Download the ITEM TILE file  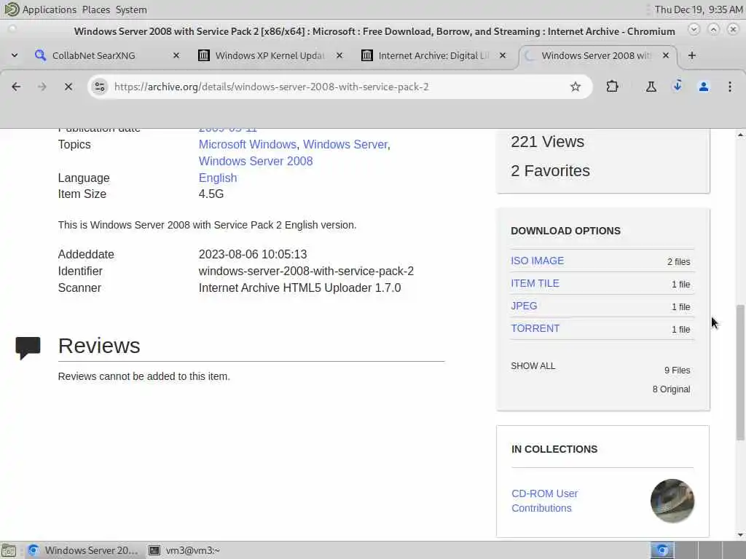pos(535,283)
